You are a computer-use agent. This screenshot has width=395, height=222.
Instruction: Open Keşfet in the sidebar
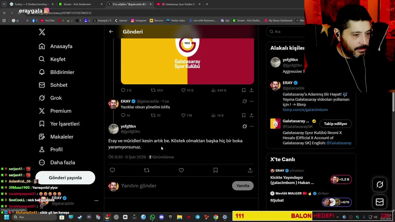[x=52, y=59]
